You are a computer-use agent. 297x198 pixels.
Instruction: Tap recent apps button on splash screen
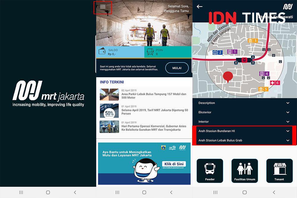(x=21, y=192)
